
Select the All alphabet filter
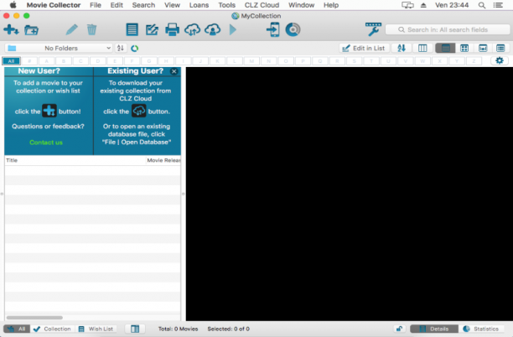(12, 61)
